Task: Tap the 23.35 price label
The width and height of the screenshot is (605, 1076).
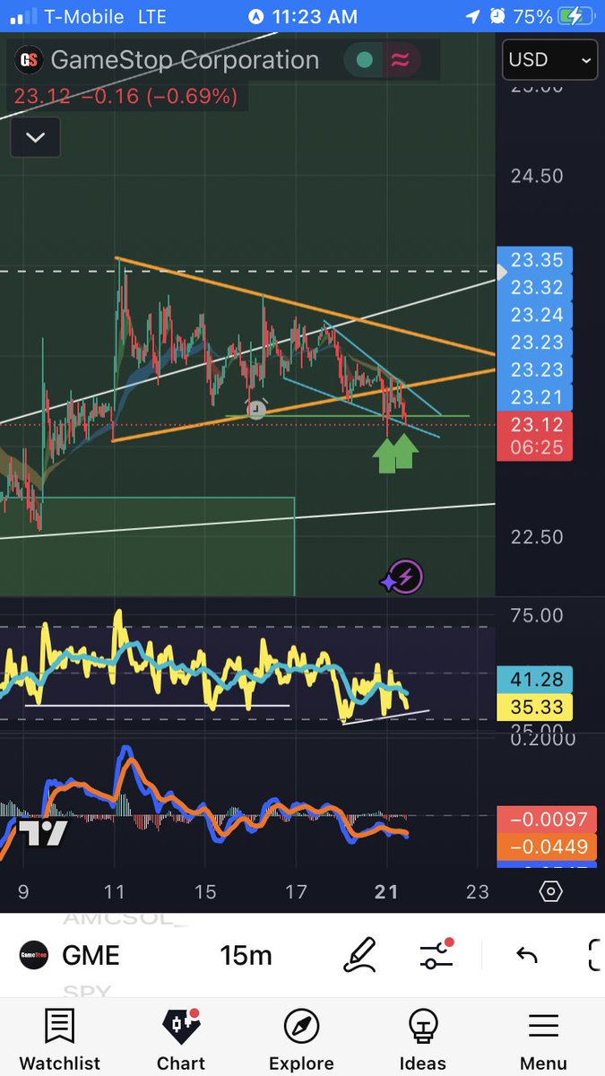Action: click(535, 261)
